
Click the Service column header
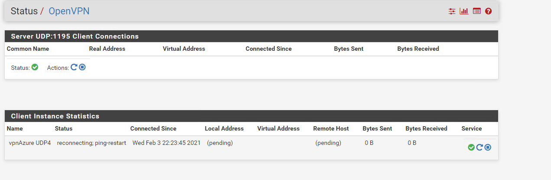click(472, 129)
